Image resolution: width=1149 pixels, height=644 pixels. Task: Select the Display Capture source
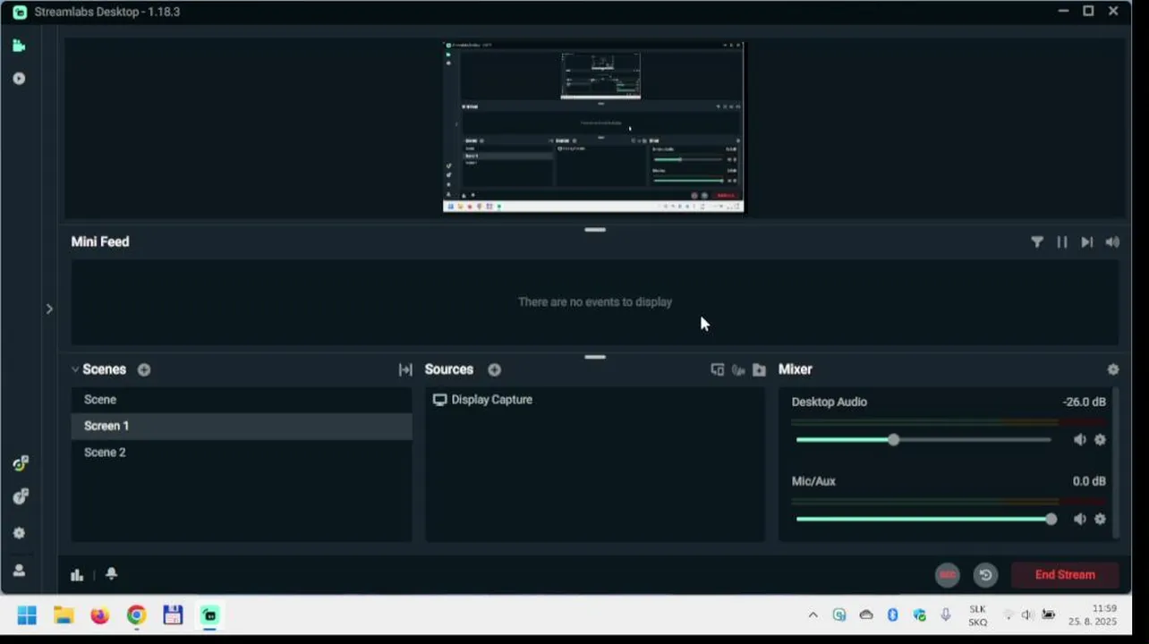coord(594,400)
